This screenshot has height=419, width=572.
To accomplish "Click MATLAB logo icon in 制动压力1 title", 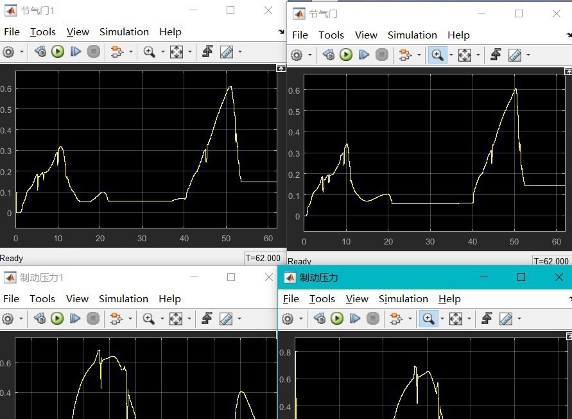I will [x=10, y=277].
